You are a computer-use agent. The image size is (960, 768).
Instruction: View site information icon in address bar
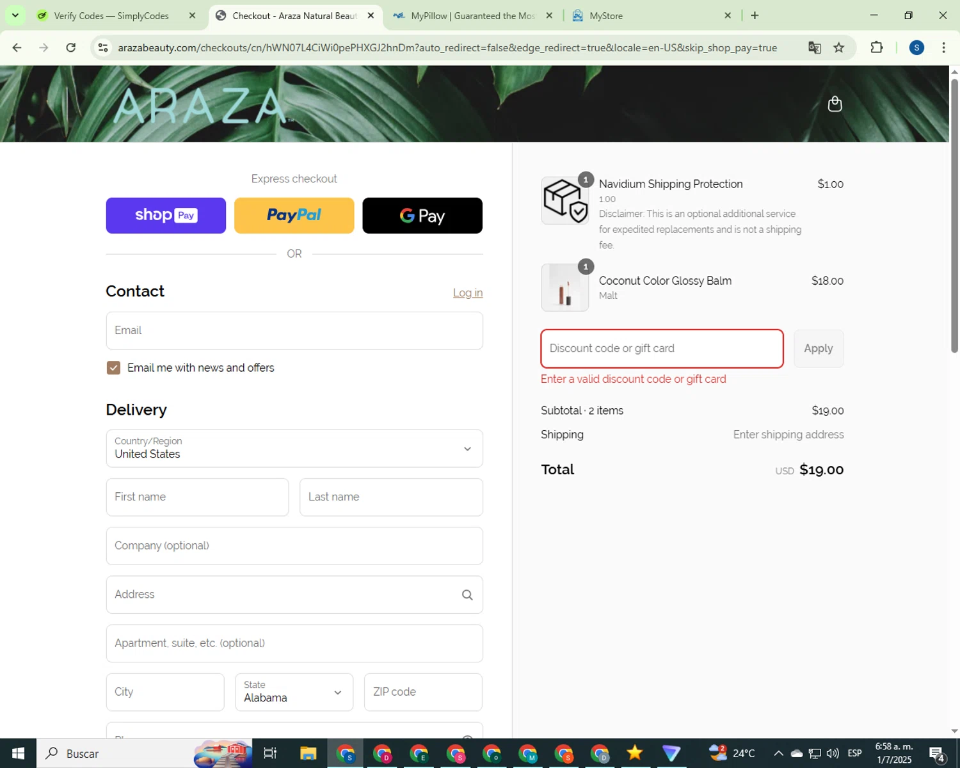point(103,48)
